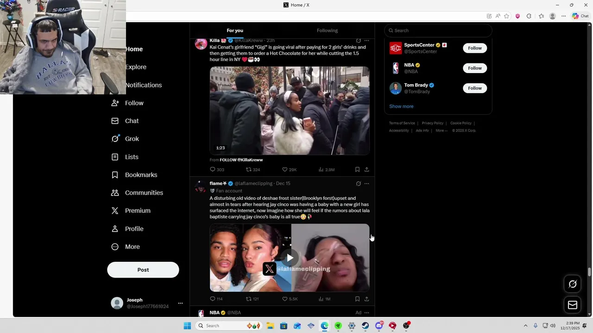Open X Premium in the sidebar
The height and width of the screenshot is (333, 593).
131,210
